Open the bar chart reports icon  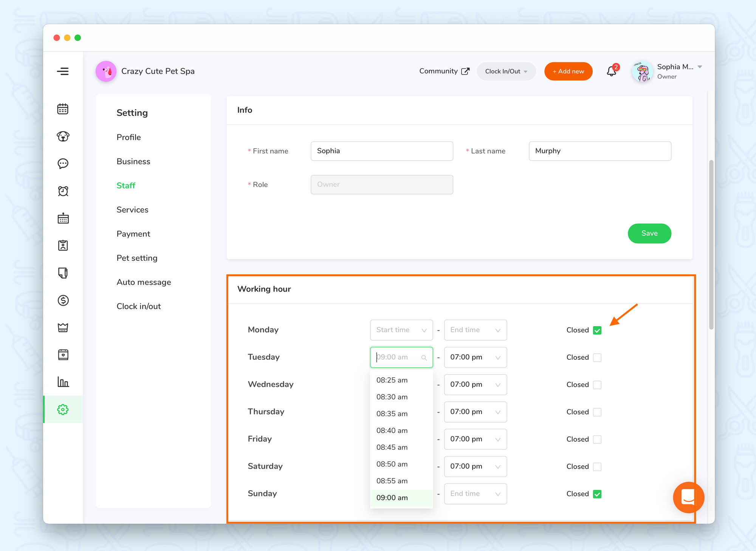63,382
